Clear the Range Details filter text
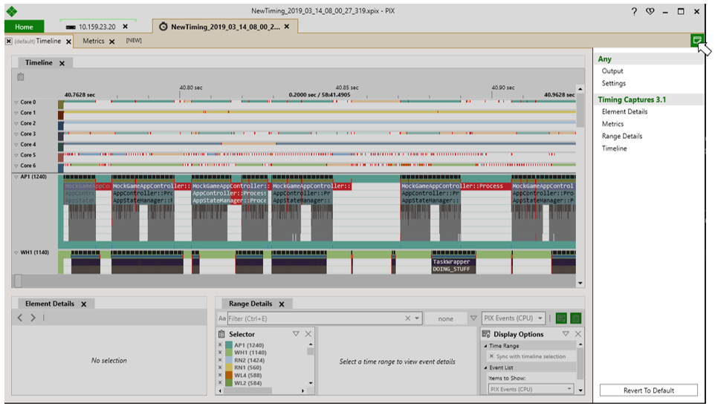Viewport: 715px width, 409px height. [407, 318]
